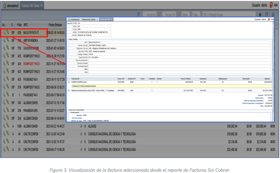Click the RFC ó Razón Social search field
This screenshot has height=173, width=280.
click(x=229, y=15)
